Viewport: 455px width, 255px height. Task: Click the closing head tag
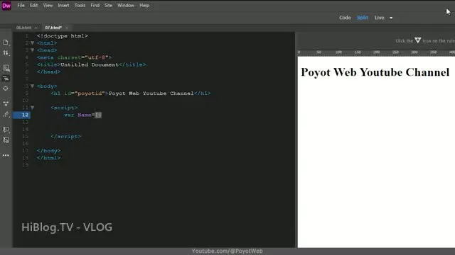click(x=49, y=72)
